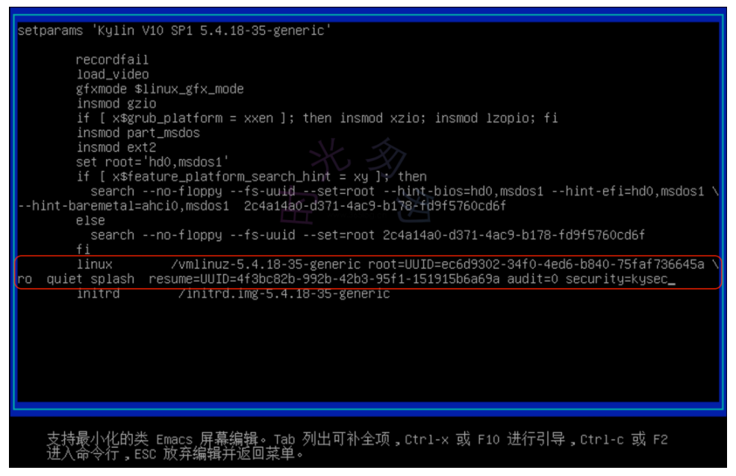Click the load_video command line

coord(113,74)
